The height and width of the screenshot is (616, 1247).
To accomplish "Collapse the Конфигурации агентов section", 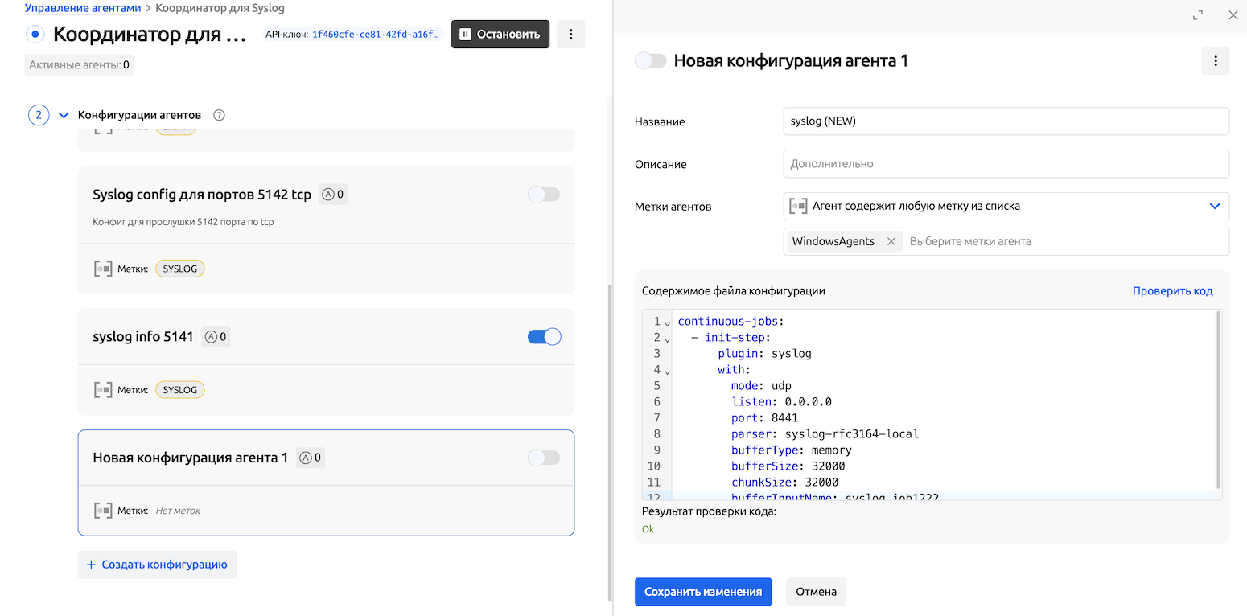I will coord(64,115).
